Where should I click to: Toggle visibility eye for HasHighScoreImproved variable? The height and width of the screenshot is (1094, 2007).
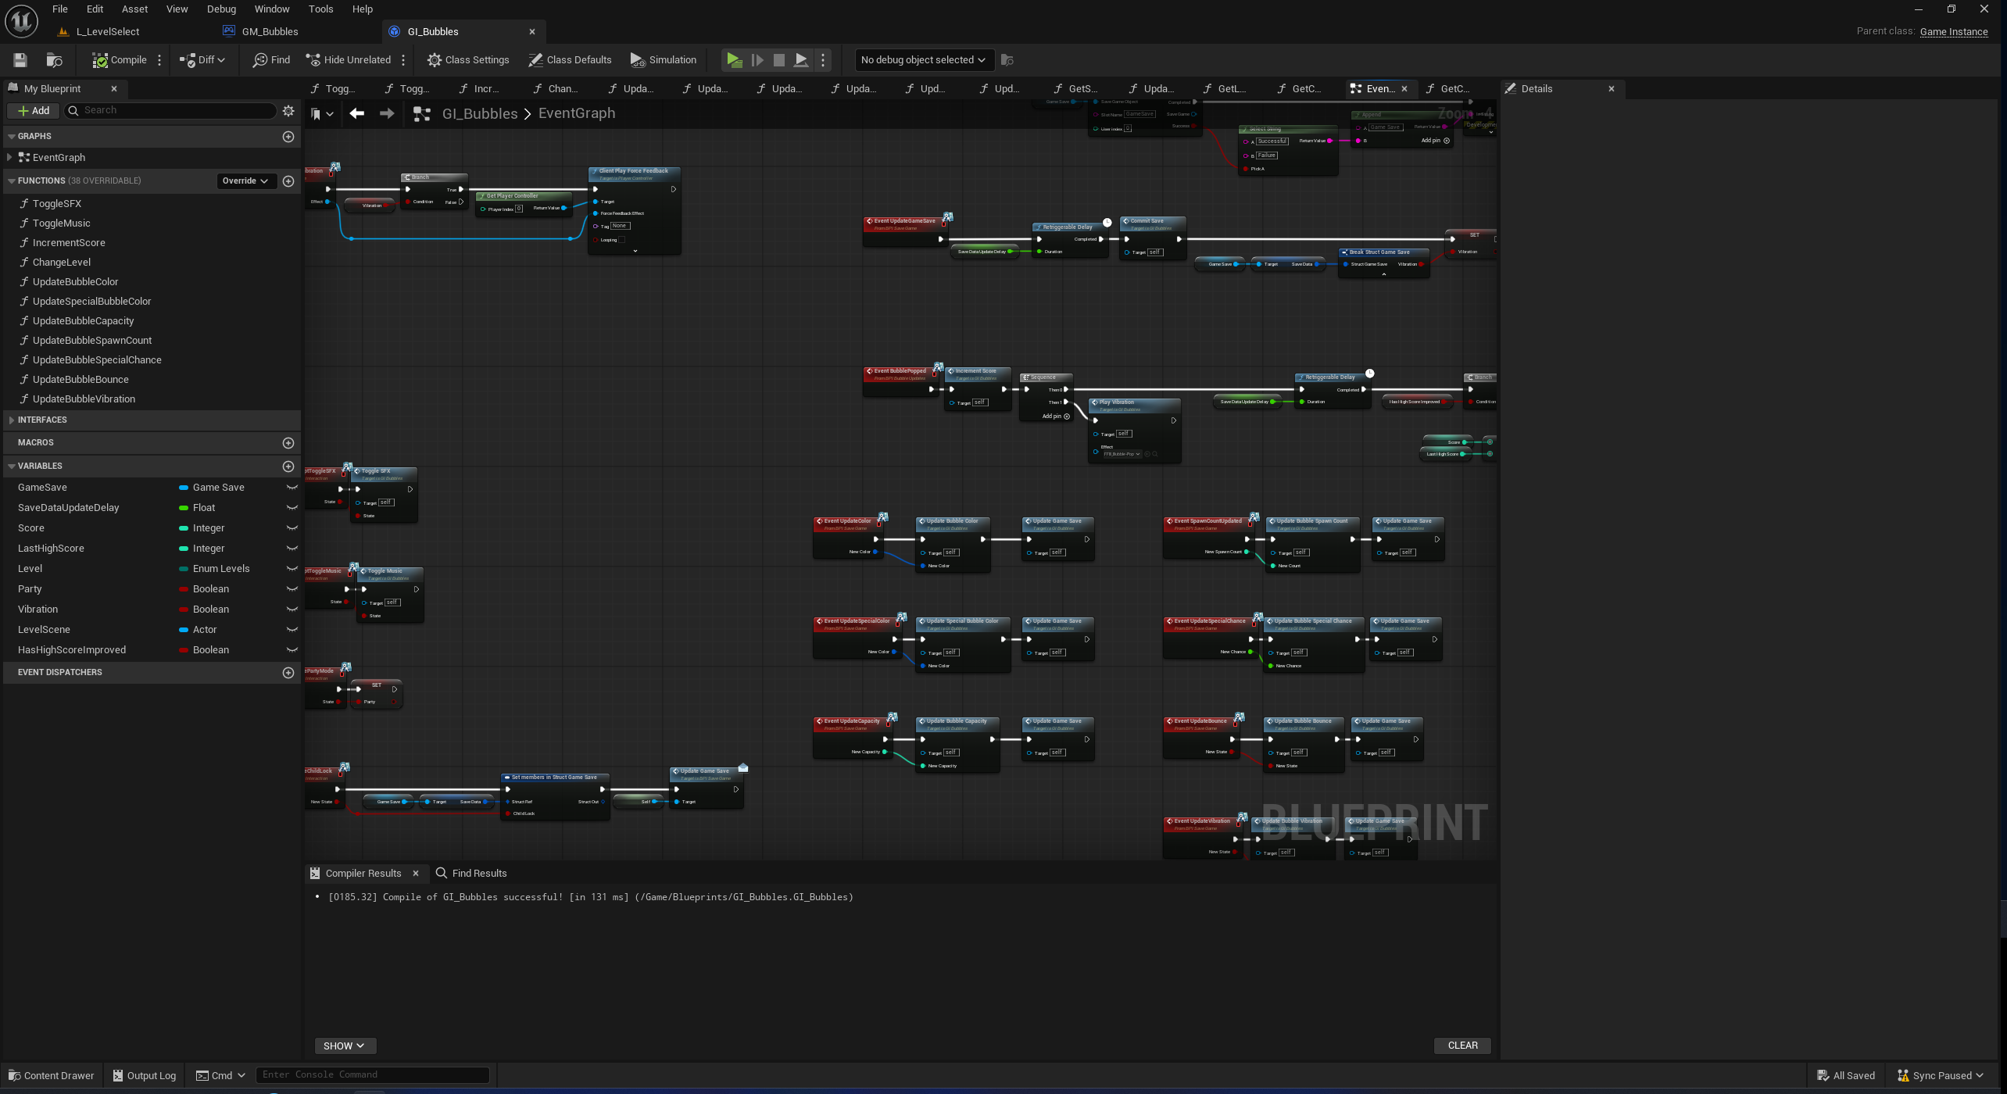pos(292,650)
